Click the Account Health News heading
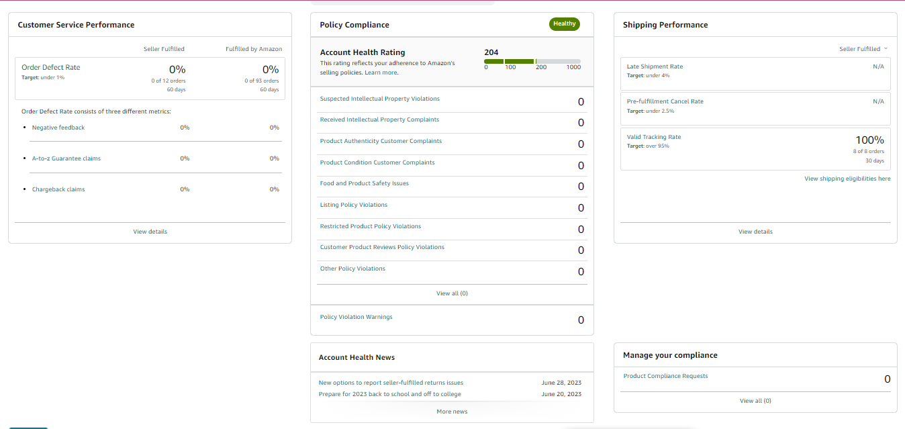 tap(356, 357)
